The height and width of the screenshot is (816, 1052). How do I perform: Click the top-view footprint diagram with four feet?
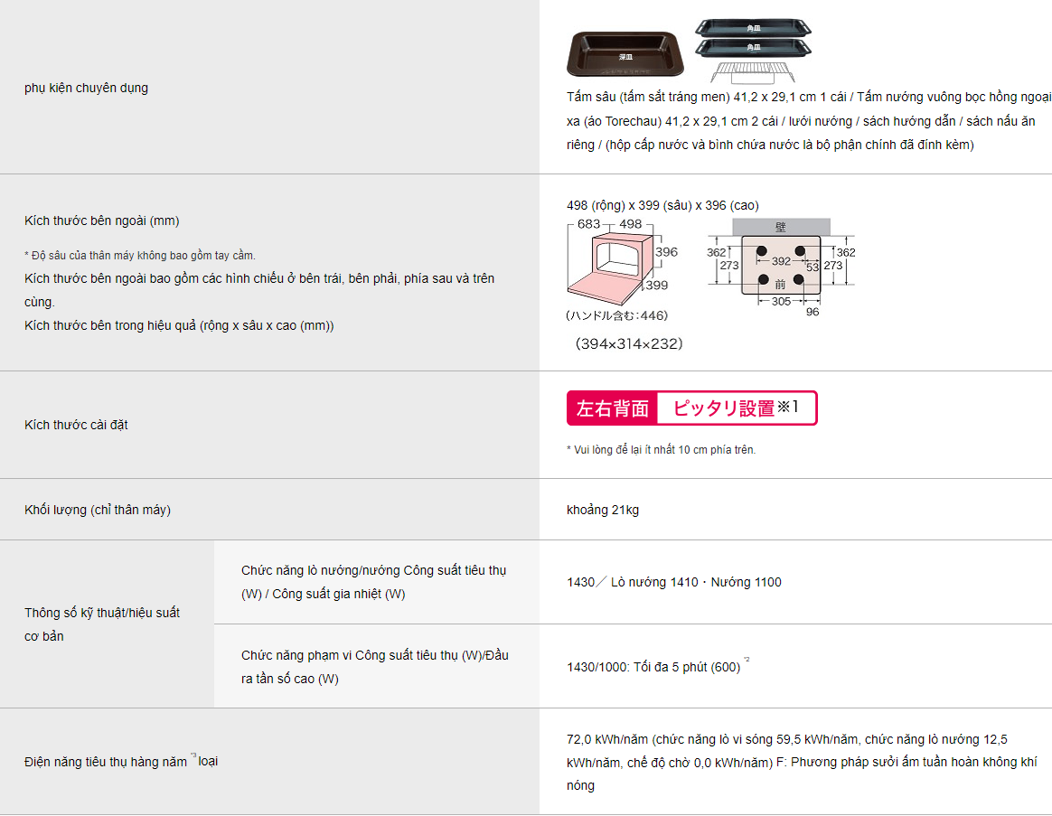click(780, 265)
